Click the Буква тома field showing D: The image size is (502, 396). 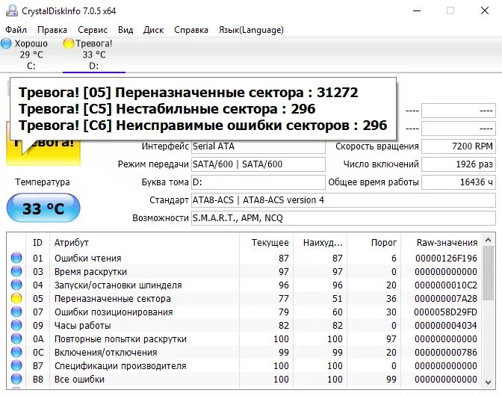coord(258,182)
